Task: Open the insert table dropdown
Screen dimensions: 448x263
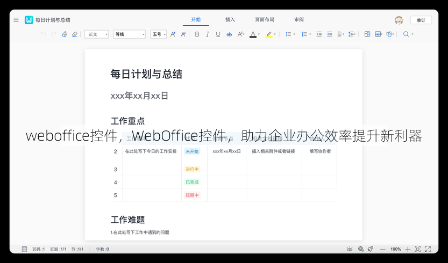Action: click(378, 34)
